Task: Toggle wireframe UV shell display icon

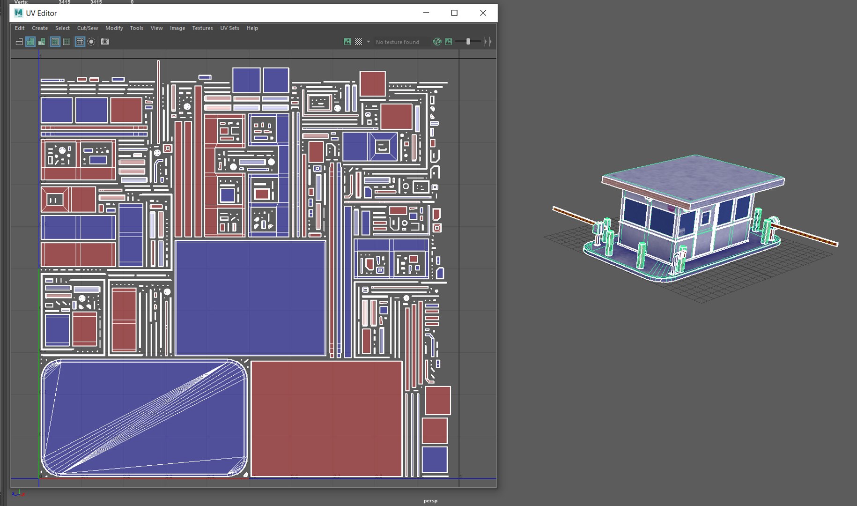Action: pos(19,42)
